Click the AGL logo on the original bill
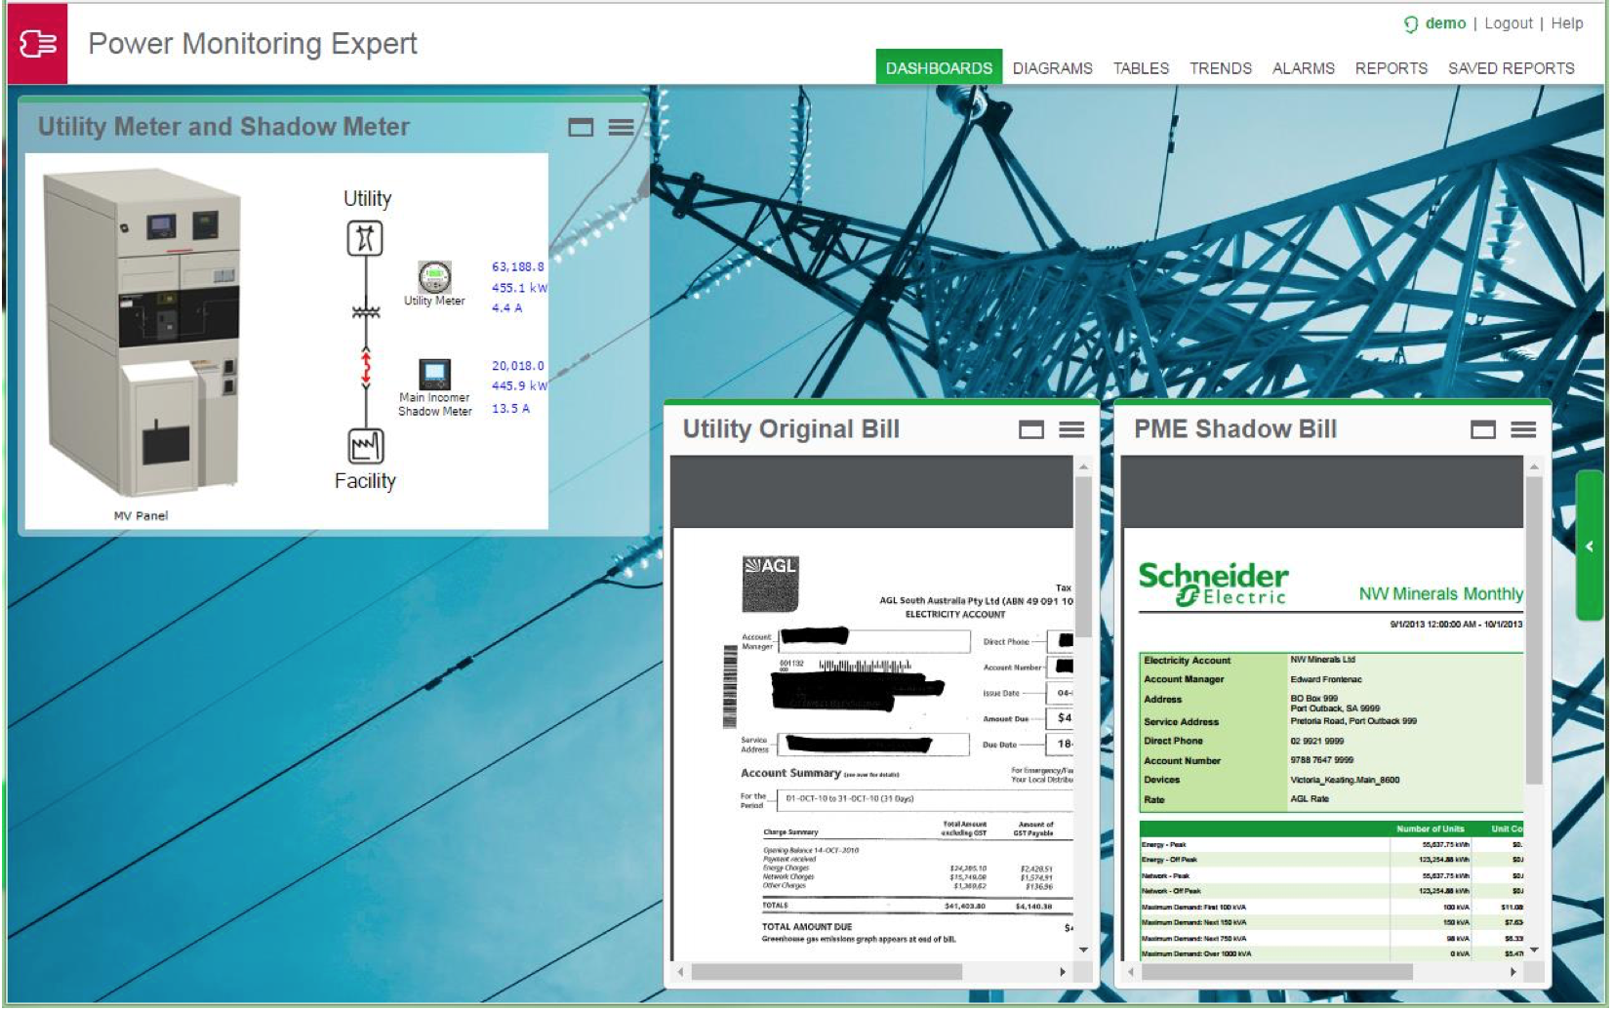1614x1011 pixels. tap(771, 584)
